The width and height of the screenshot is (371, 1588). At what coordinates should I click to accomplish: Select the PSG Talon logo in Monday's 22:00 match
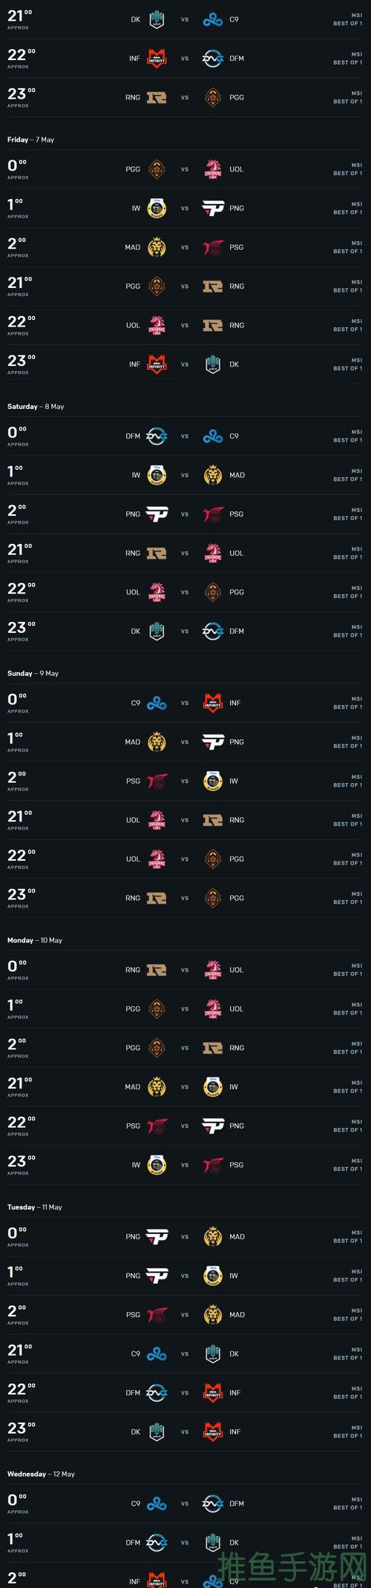[157, 1126]
